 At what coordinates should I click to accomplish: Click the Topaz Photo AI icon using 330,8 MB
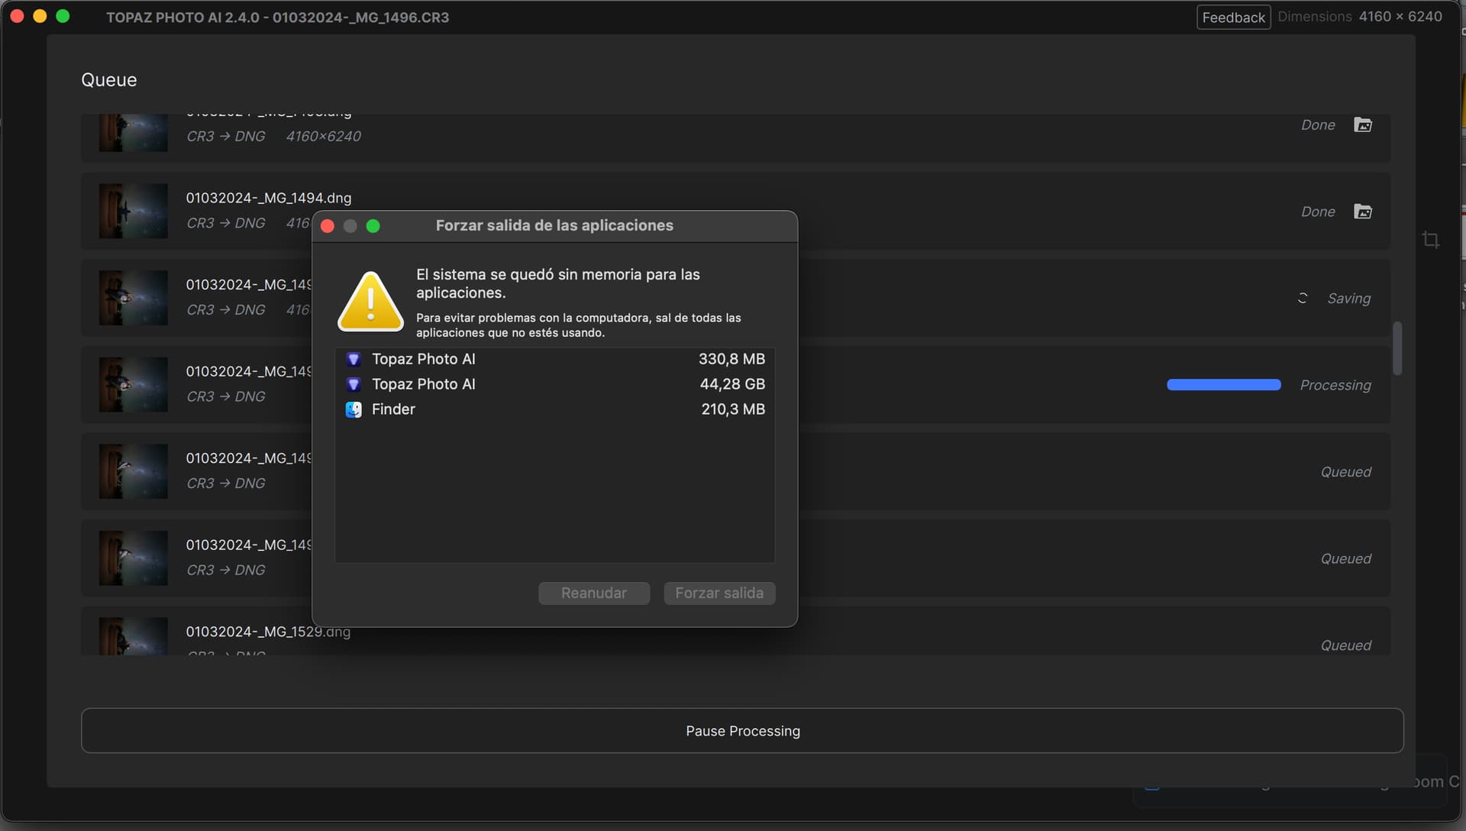354,358
